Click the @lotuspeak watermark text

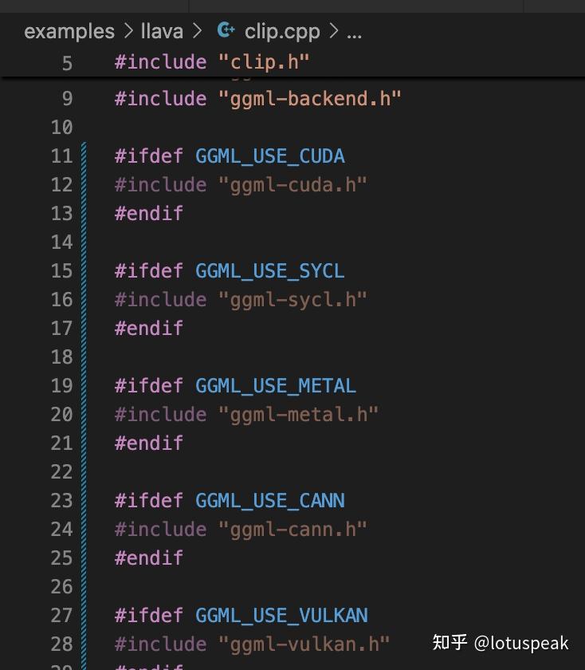click(x=521, y=642)
